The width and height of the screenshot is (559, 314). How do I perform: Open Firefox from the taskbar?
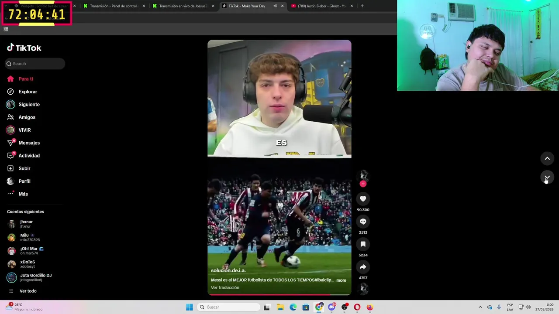[370, 307]
